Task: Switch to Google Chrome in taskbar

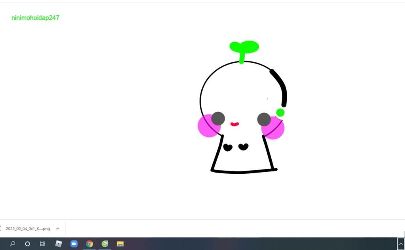Action: (x=89, y=244)
